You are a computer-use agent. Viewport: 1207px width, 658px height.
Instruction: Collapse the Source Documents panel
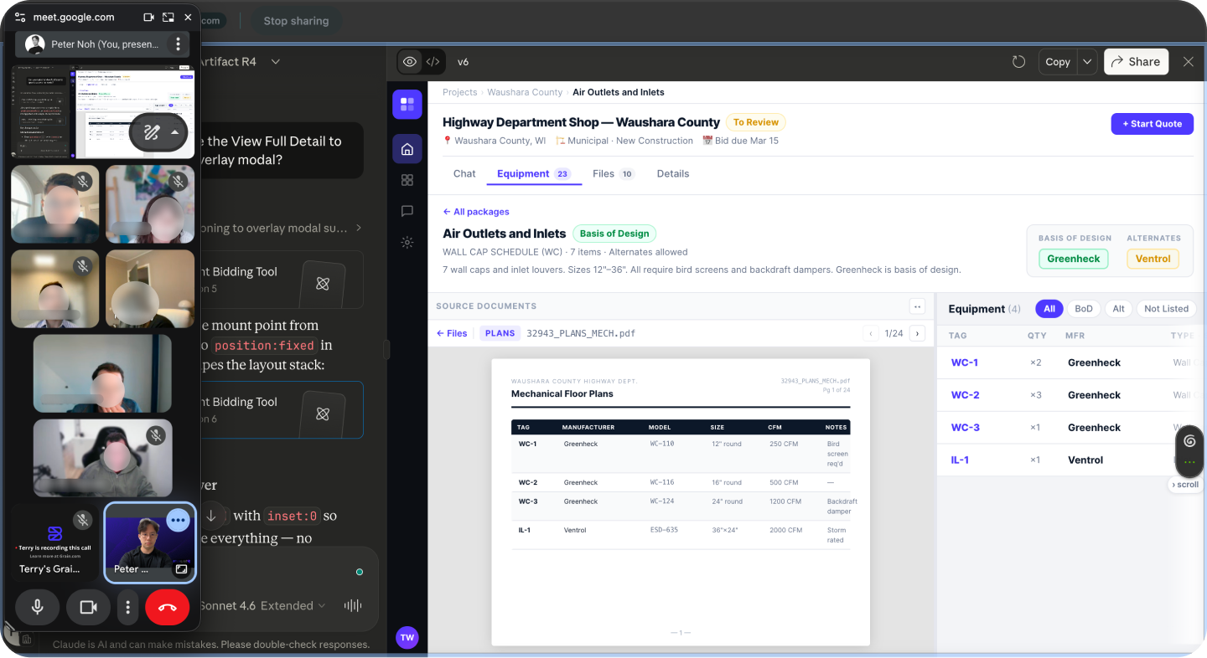917,306
